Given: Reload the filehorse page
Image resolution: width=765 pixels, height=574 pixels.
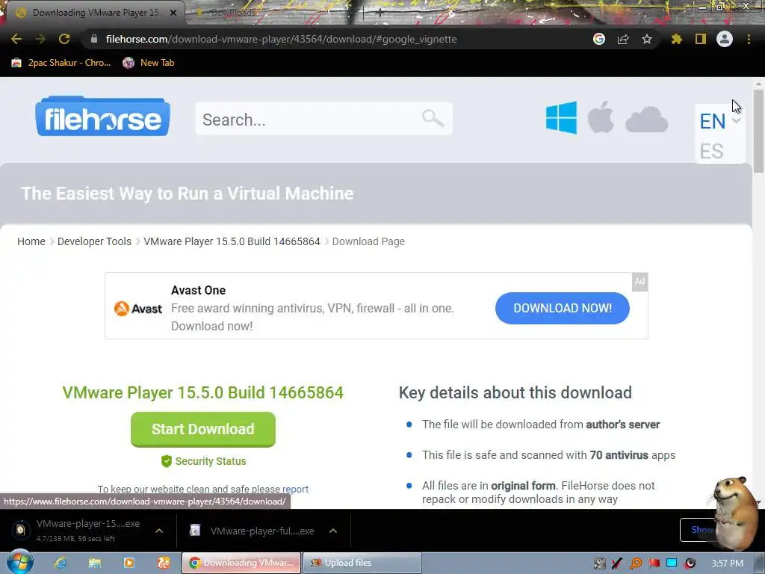Looking at the screenshot, I should [64, 39].
